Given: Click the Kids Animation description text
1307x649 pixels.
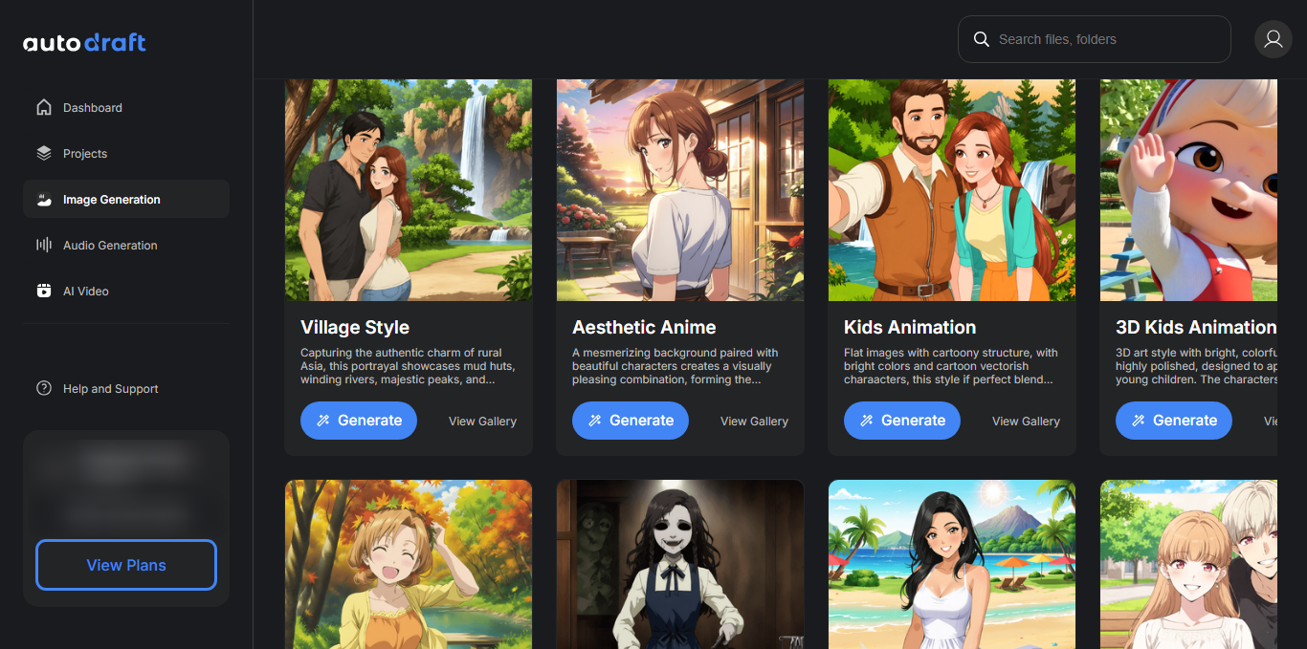Looking at the screenshot, I should [x=951, y=366].
